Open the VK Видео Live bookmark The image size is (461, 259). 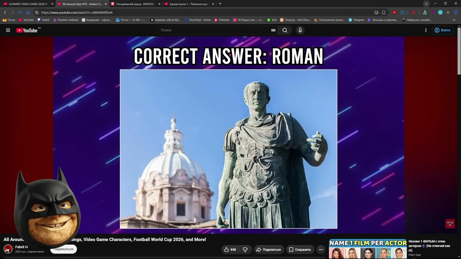[x=248, y=20]
